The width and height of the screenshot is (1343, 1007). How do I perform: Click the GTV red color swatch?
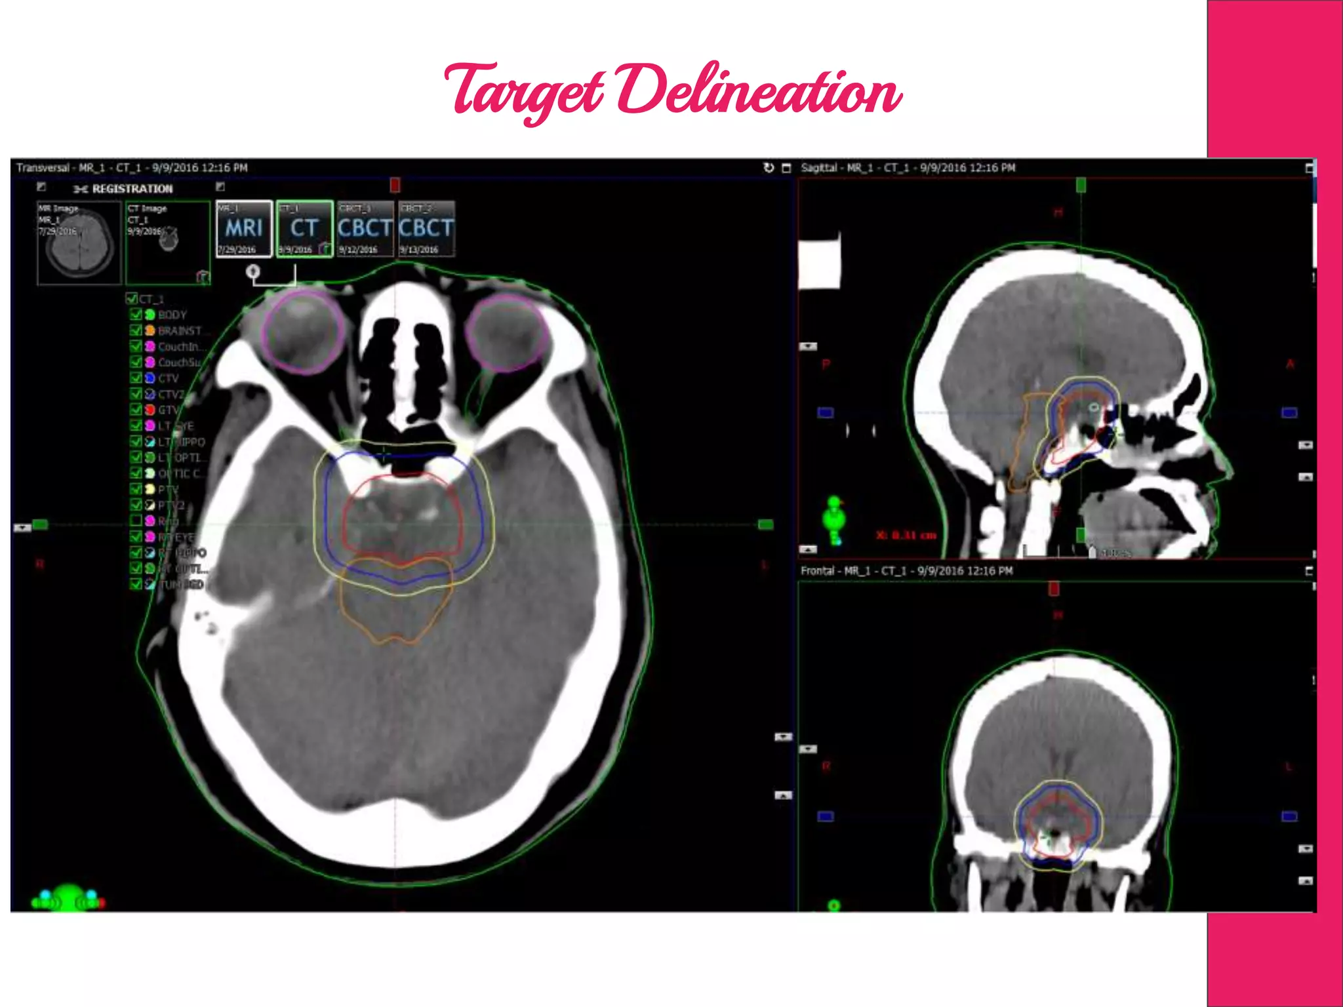point(150,410)
